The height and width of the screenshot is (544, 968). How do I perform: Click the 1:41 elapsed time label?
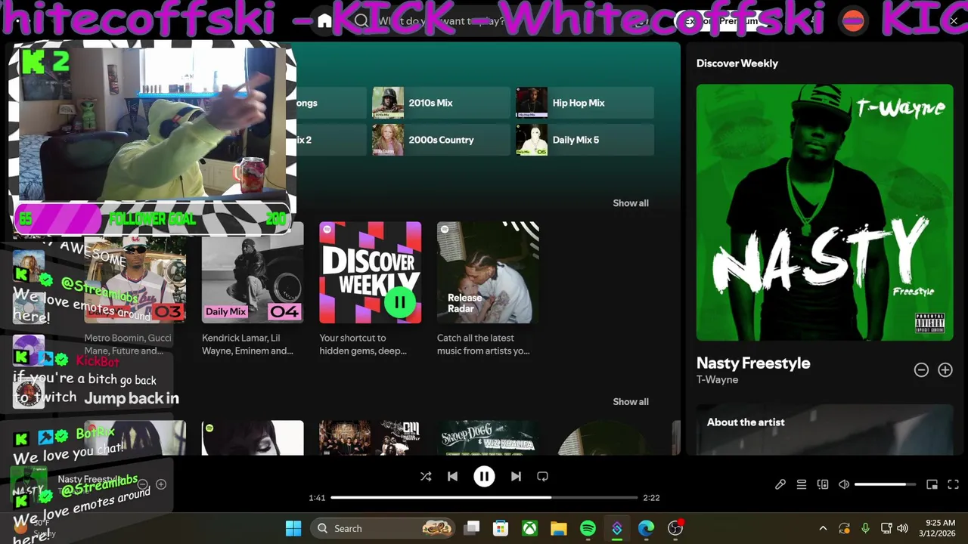click(x=317, y=498)
